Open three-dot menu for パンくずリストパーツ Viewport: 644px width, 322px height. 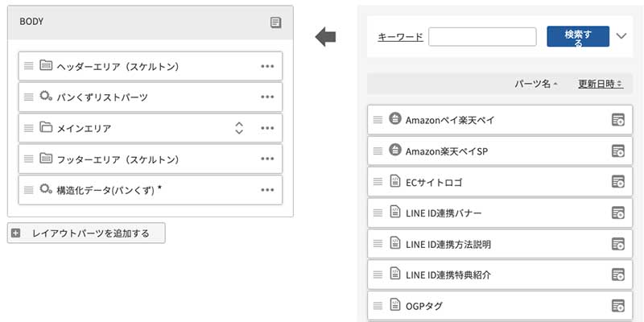click(268, 97)
